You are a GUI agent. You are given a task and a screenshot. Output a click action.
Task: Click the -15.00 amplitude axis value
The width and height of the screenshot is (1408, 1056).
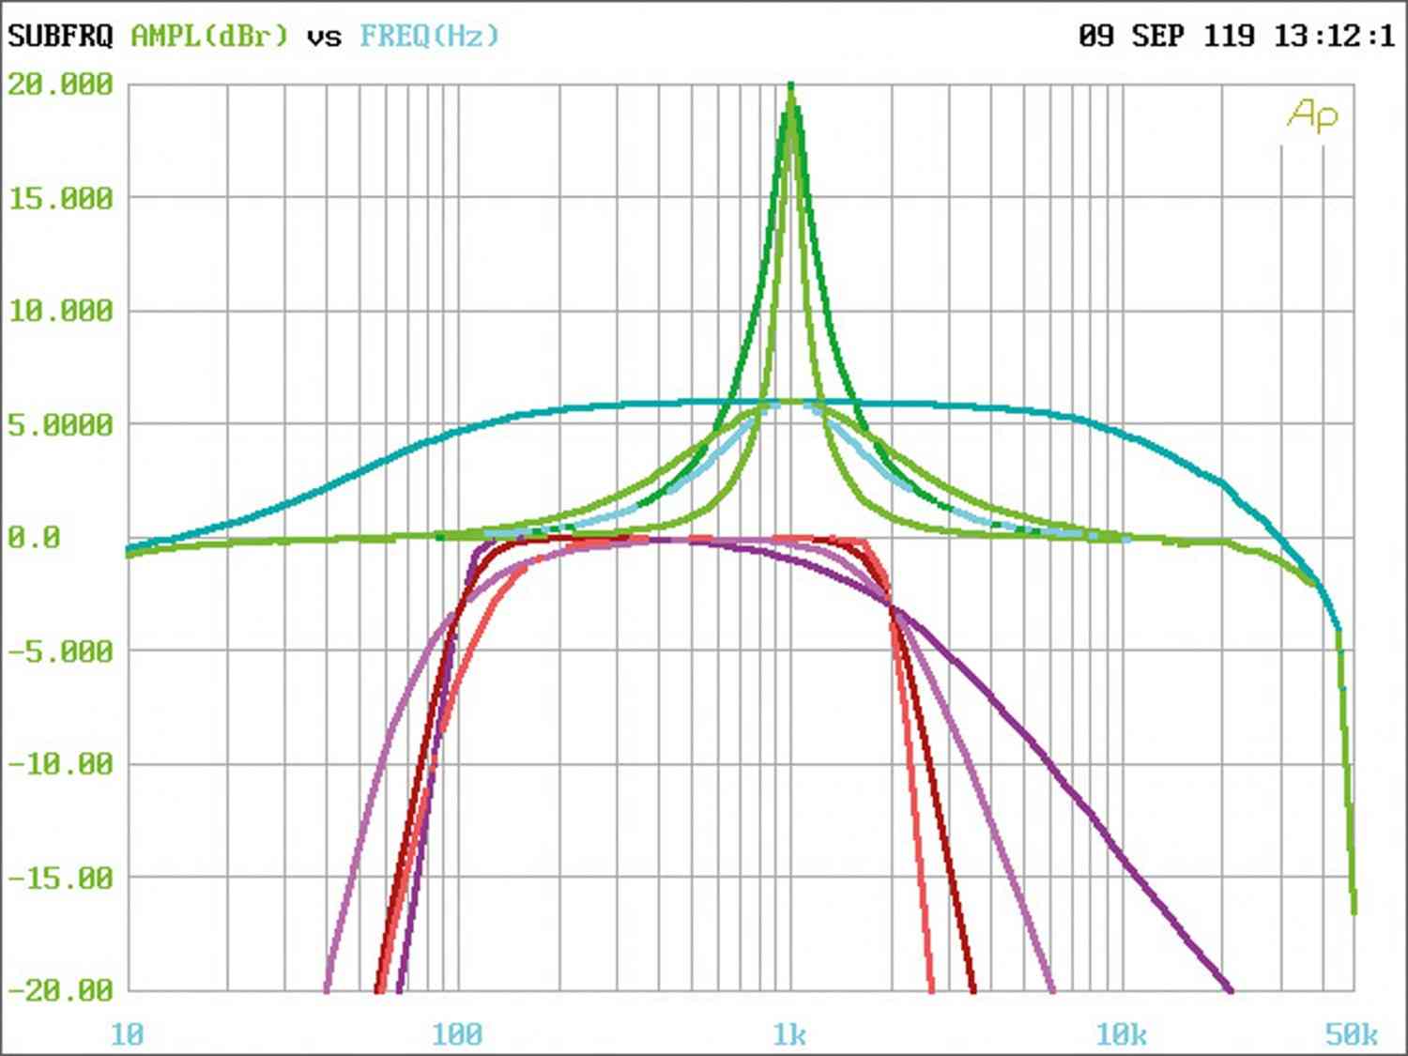[60, 878]
